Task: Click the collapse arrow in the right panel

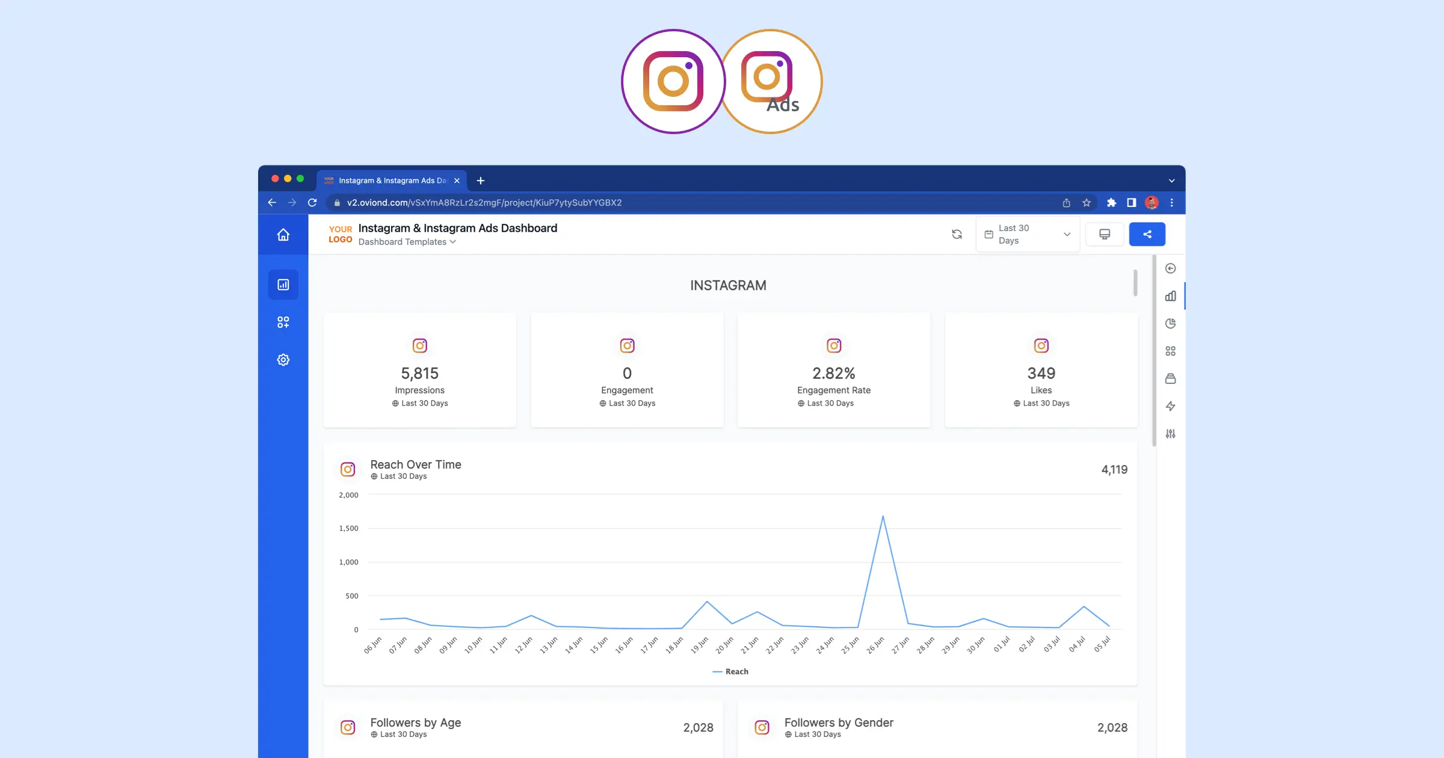Action: (1170, 268)
